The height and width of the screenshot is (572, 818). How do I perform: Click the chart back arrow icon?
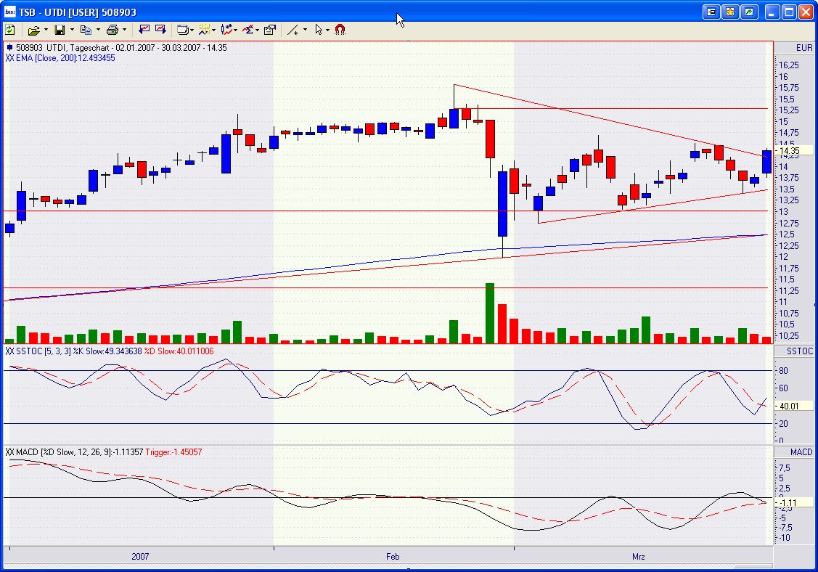point(144,30)
